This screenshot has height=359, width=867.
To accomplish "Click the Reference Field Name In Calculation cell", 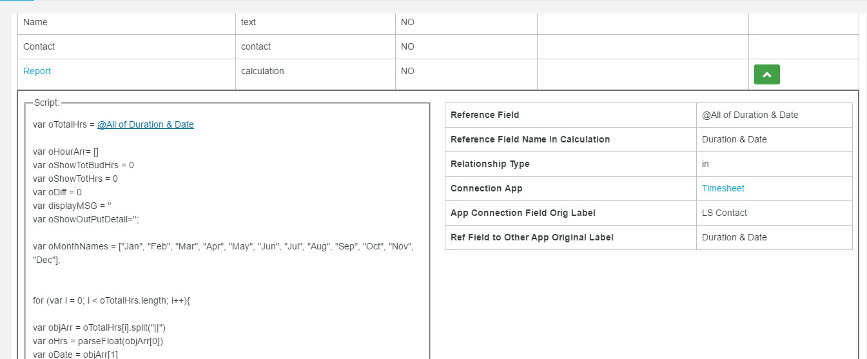I will 530,140.
